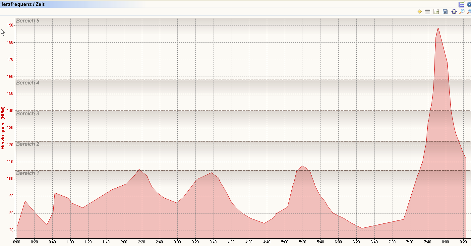Screen dimensions: 471x246
Task: Open the panel layout icon in title bar
Action: pos(461,4)
